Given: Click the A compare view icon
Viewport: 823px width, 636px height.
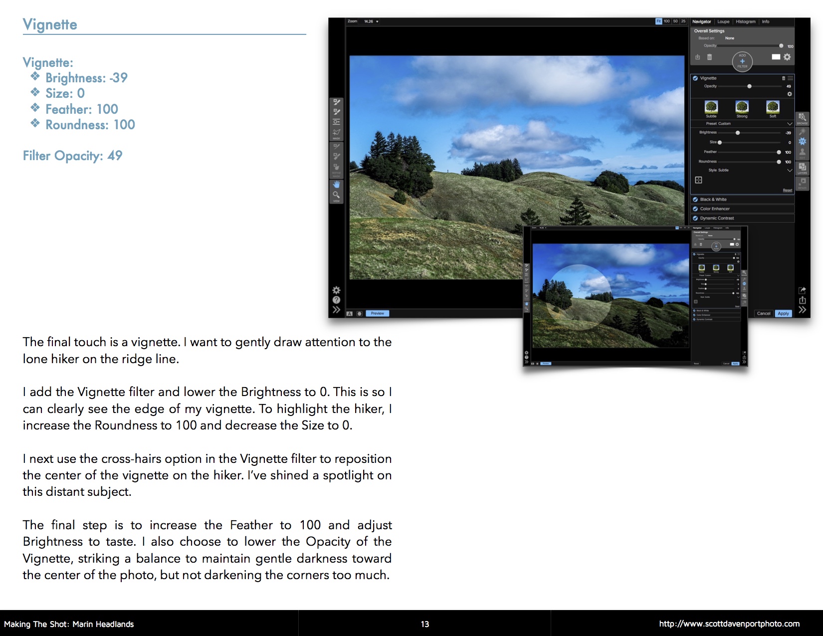Looking at the screenshot, I should 350,314.
